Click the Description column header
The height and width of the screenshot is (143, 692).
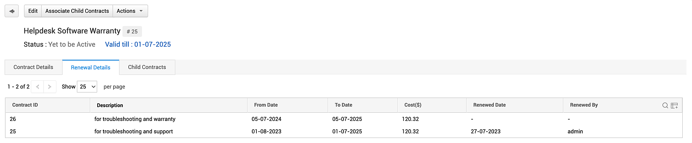pyautogui.click(x=110, y=105)
